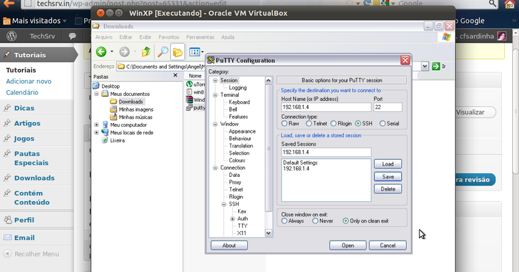Open the Editar menu
Screen dimensions: 519x272
coord(126,37)
